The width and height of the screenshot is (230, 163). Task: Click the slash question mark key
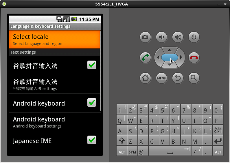[x=196, y=151]
